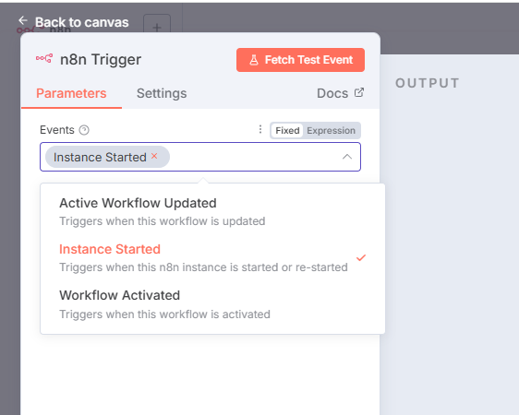Switch Events mode to Expression

[x=331, y=131]
